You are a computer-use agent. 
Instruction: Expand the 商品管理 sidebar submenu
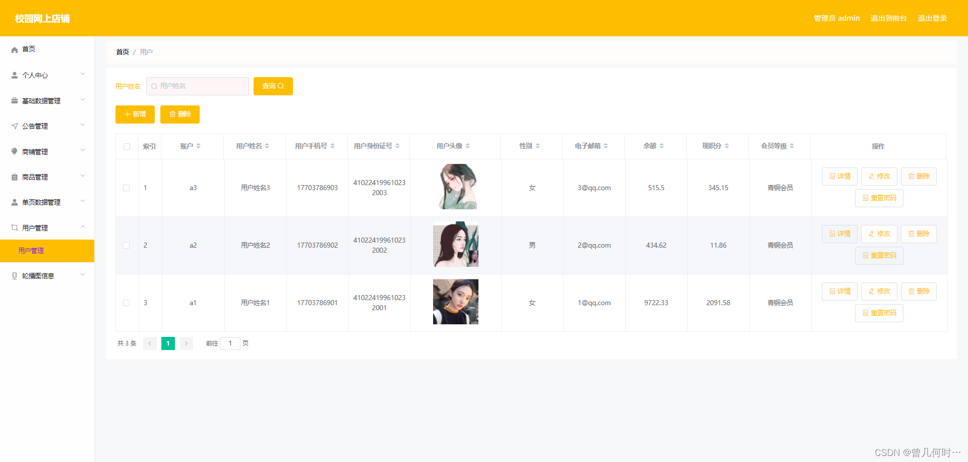click(x=83, y=176)
